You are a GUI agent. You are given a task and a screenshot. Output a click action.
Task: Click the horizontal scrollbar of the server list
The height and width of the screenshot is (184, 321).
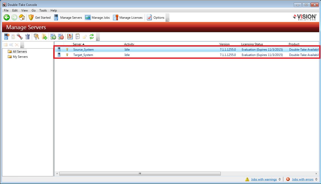pyautogui.click(x=140, y=174)
